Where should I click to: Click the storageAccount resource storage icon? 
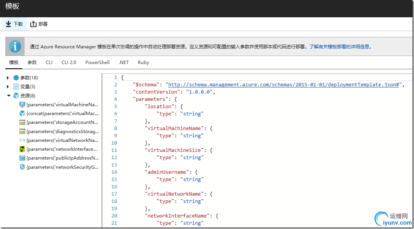(22, 122)
